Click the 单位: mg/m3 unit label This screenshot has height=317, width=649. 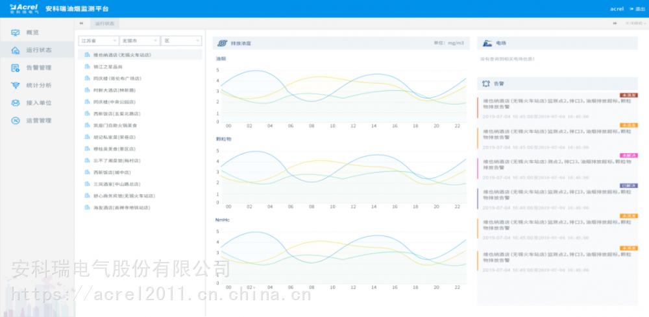448,43
